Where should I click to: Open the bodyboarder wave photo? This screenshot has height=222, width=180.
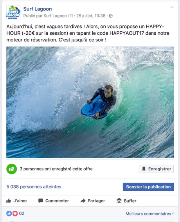90,102
